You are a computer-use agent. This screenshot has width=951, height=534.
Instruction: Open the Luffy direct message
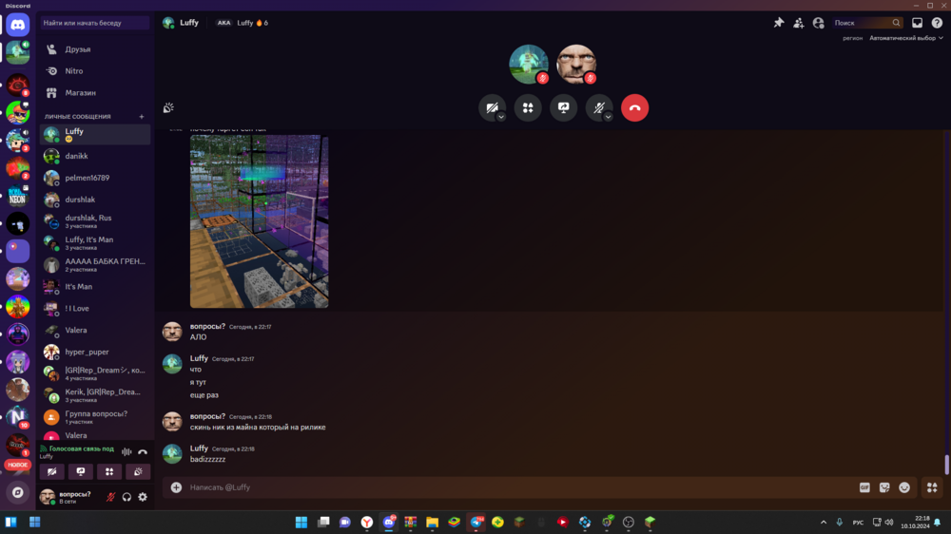[x=94, y=135]
